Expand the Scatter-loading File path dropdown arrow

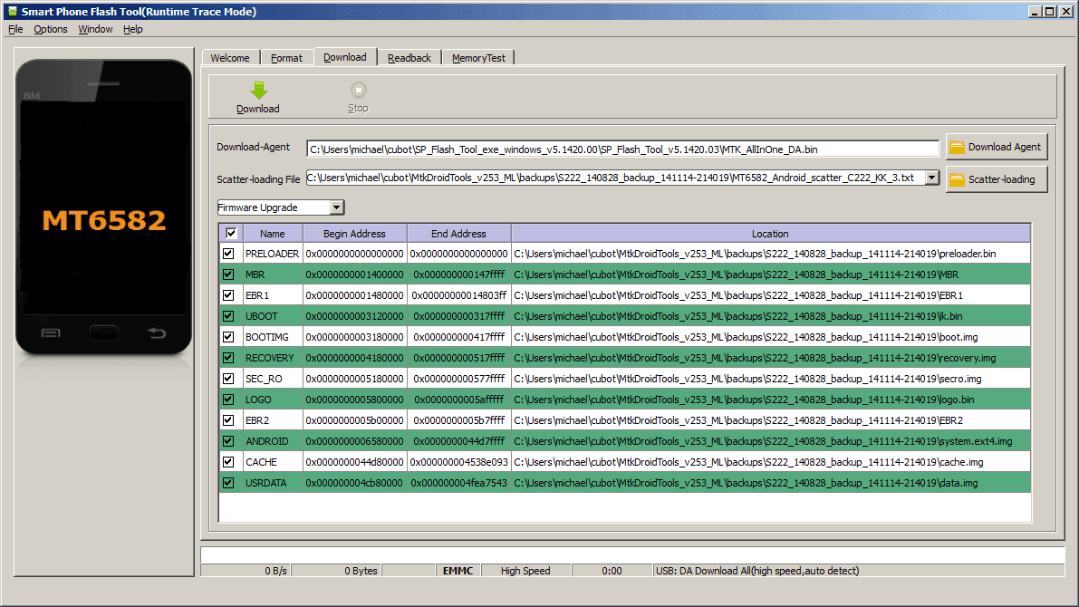point(931,178)
